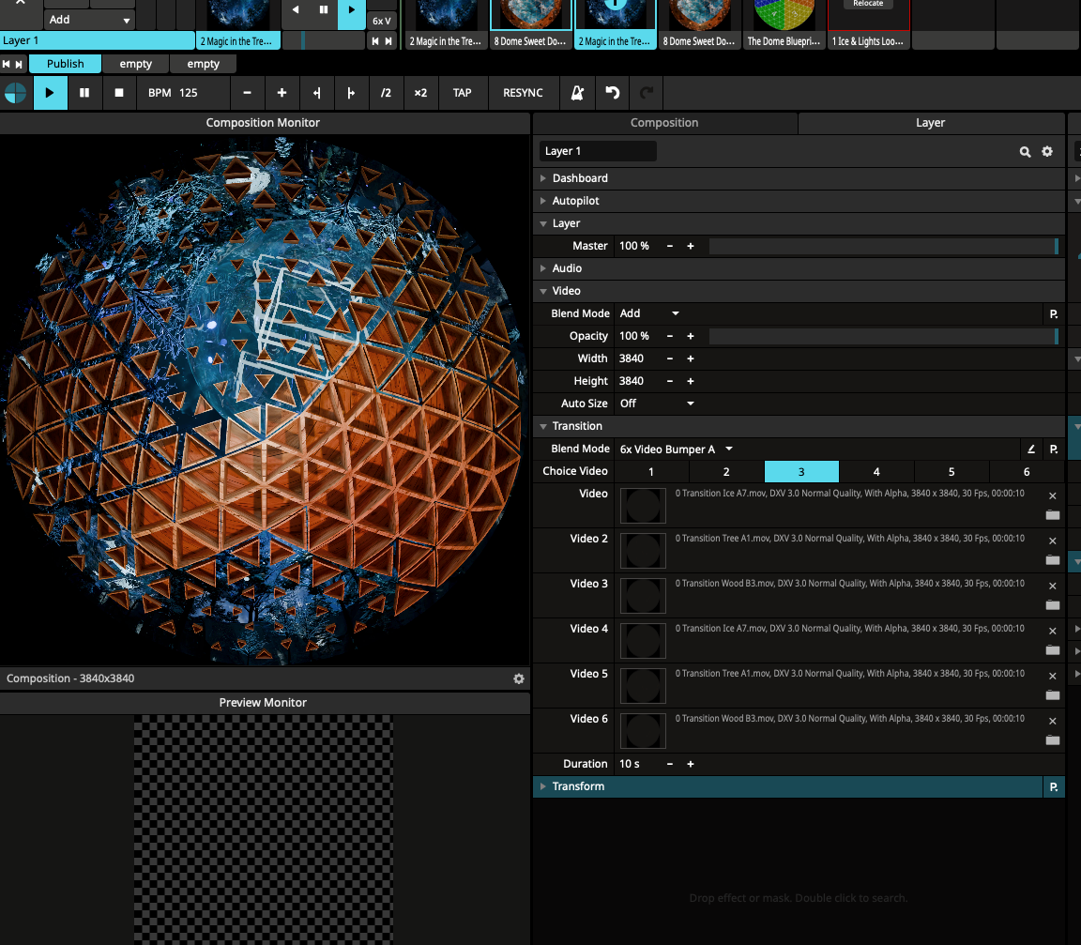Select Choice Video option 5
Viewport: 1081px width, 945px height.
click(951, 472)
